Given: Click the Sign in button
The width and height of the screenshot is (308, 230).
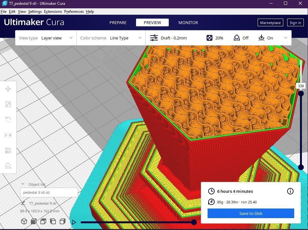Looking at the screenshot, I should (295, 22).
